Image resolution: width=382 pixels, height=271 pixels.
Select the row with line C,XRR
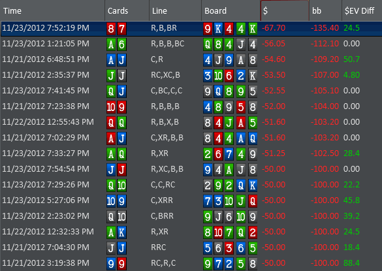191,200
